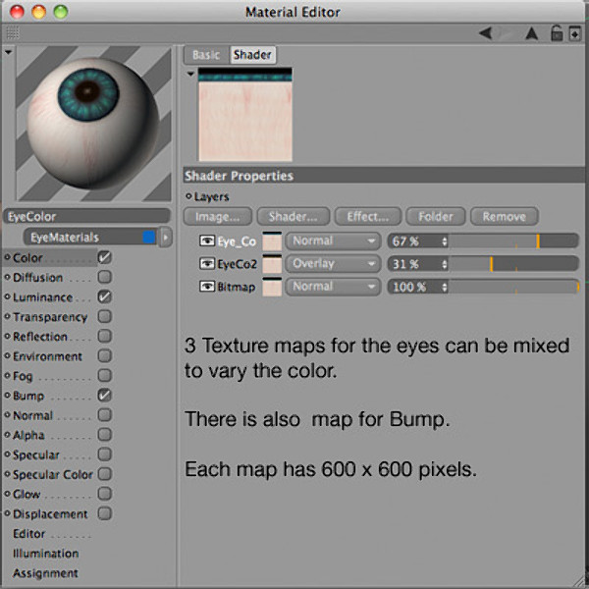Click the Shader... button
The height and width of the screenshot is (589, 589).
coord(293,217)
